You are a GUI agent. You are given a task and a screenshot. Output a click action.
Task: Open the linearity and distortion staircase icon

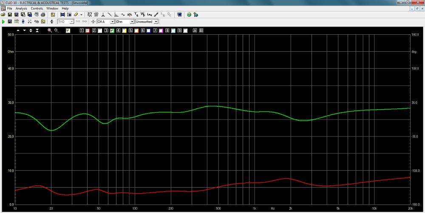[x=156, y=14]
